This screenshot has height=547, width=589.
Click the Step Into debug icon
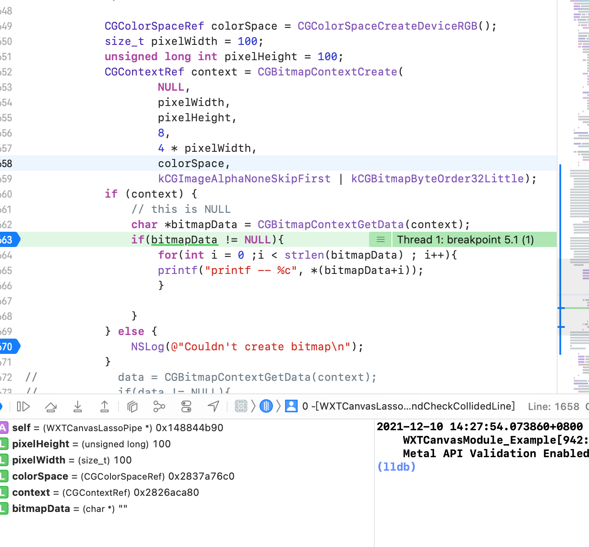(78, 406)
